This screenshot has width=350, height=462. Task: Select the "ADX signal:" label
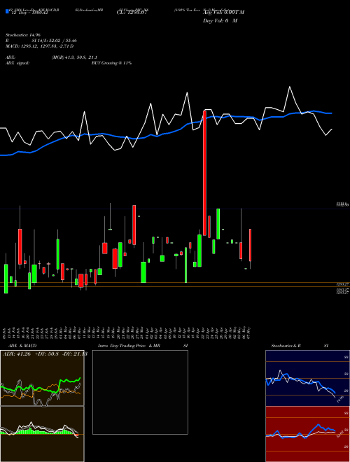pos(17,63)
